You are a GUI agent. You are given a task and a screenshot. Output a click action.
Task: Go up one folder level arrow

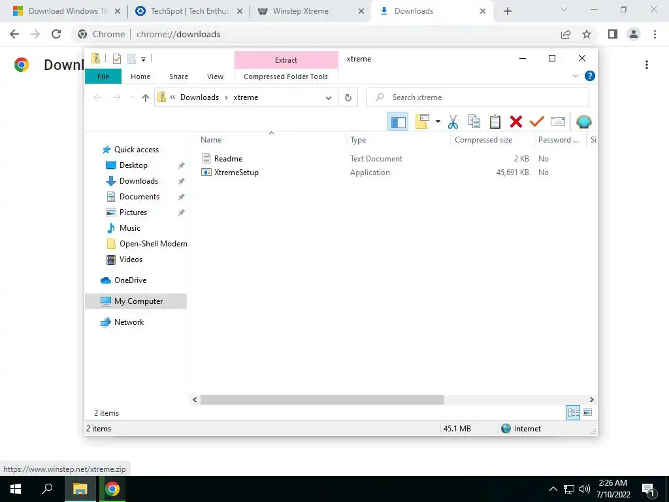point(146,98)
